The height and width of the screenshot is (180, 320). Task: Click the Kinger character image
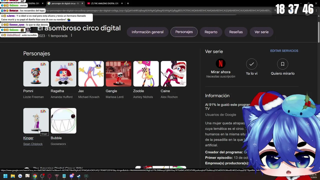click(36, 121)
